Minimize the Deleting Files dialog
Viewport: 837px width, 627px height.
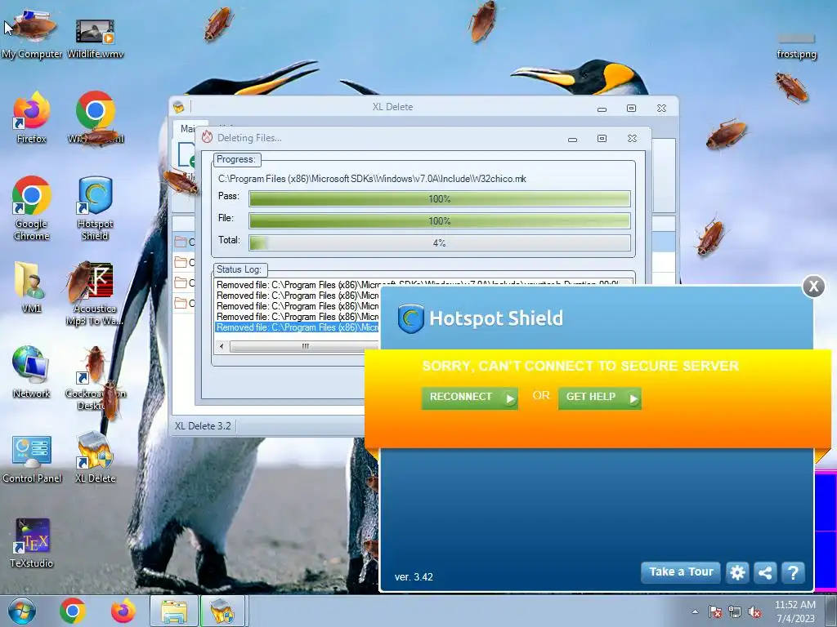(572, 139)
